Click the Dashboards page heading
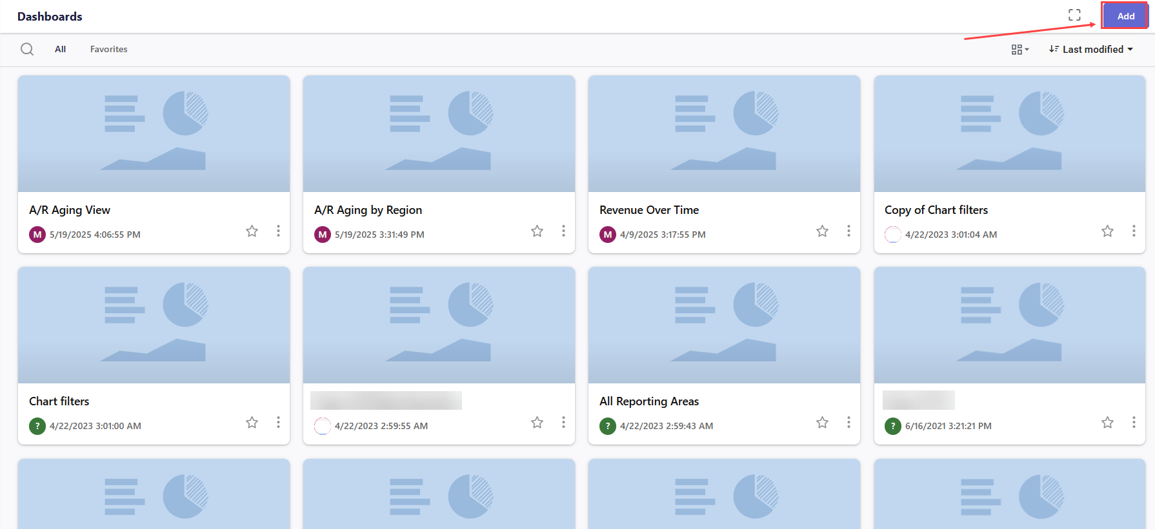Viewport: 1155px width, 529px height. [x=50, y=16]
